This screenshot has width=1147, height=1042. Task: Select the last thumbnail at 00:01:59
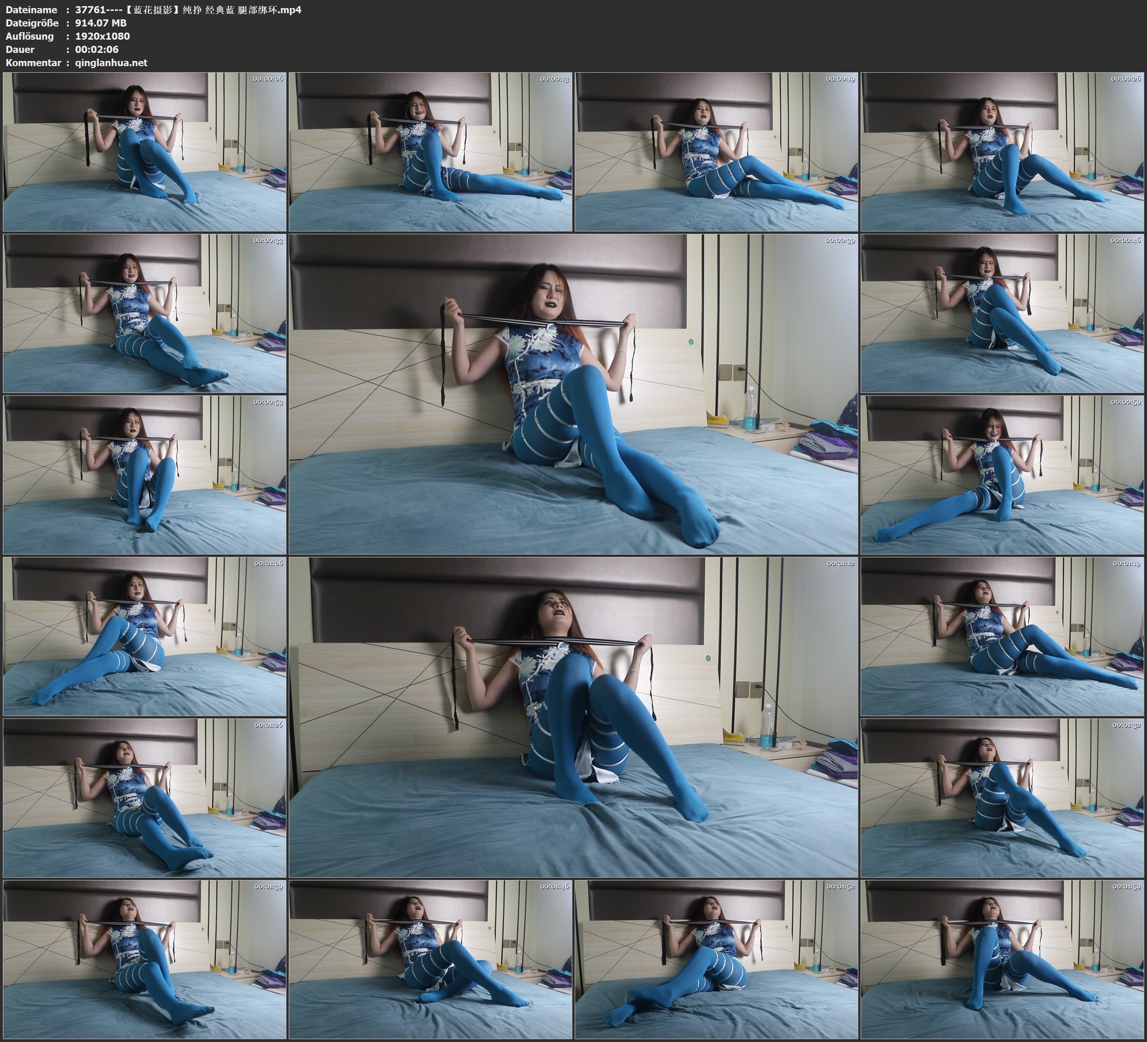point(1002,959)
